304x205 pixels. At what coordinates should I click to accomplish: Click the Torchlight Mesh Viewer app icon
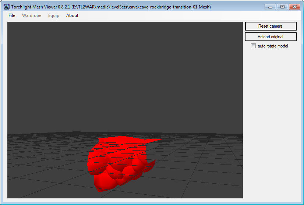coord(7,7)
